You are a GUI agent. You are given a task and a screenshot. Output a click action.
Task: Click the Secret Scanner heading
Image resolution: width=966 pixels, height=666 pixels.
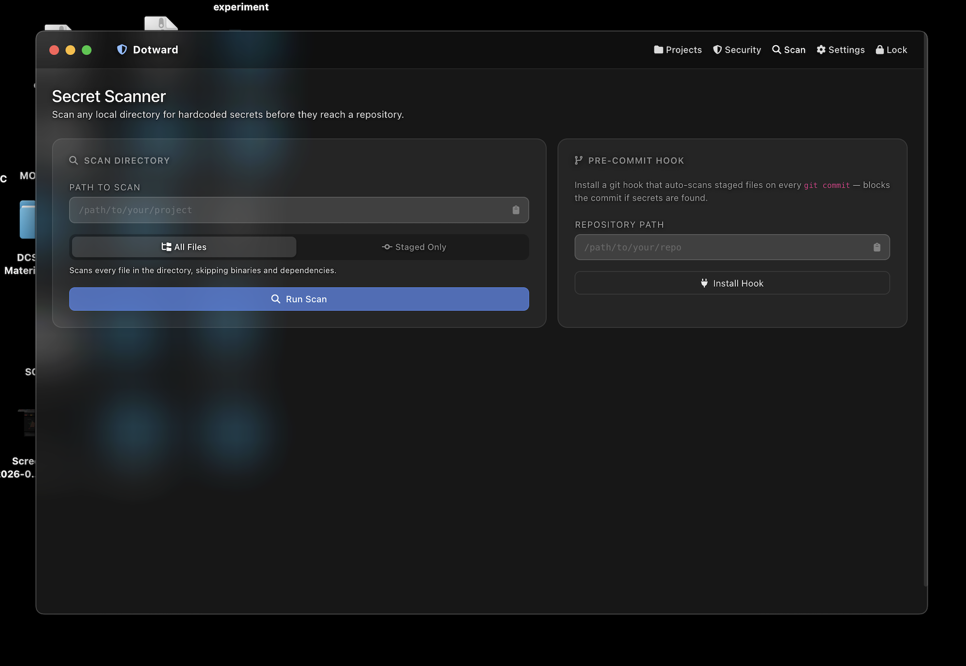(109, 96)
